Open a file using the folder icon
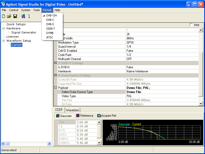 [9, 16]
